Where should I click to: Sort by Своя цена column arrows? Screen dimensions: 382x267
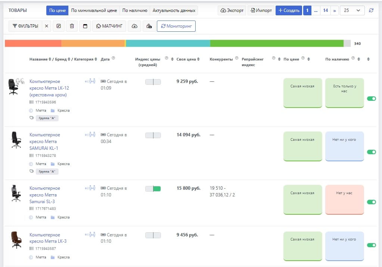tap(198, 59)
